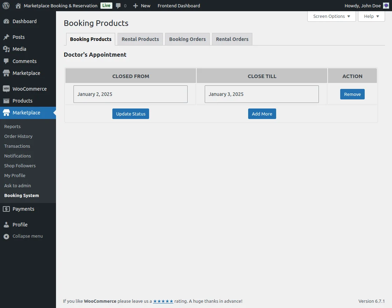Click the Update Status button

point(131,114)
